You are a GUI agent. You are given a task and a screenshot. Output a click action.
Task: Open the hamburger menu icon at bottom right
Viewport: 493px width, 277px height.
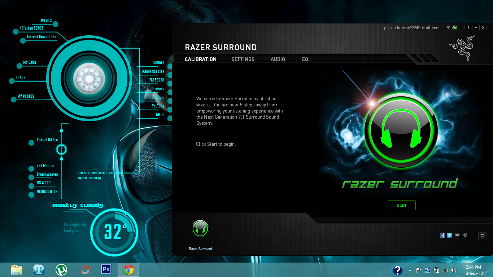[483, 236]
